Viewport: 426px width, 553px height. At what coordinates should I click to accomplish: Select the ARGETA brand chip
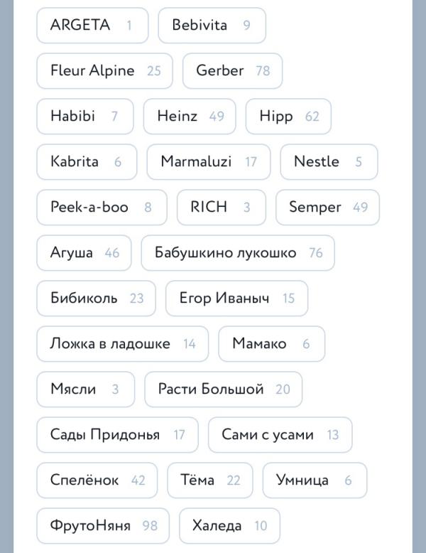(x=92, y=26)
